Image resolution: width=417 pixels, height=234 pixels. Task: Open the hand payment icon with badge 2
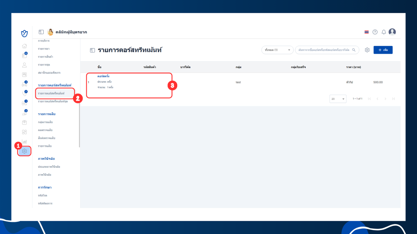[24, 113]
